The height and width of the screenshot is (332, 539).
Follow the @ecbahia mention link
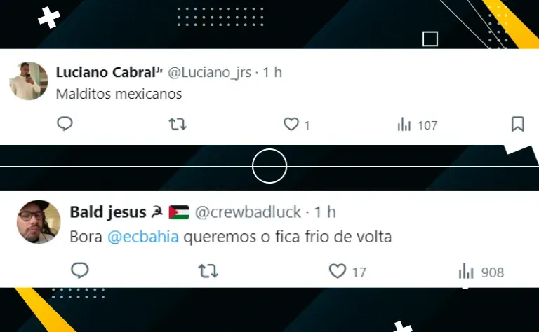(143, 237)
